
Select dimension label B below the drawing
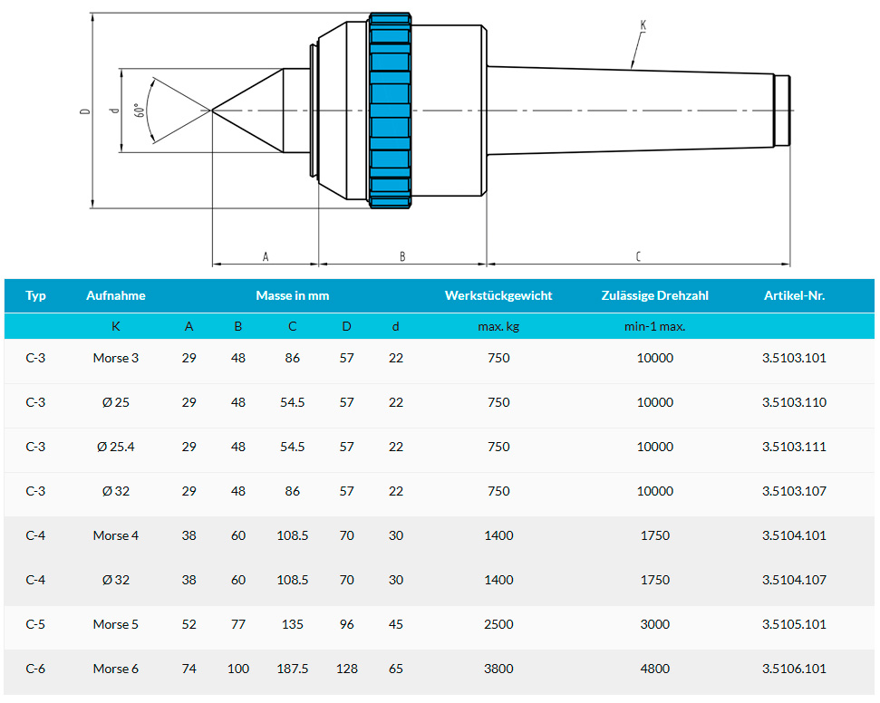[402, 257]
